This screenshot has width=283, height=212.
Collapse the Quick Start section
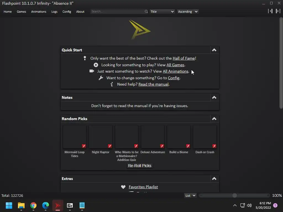click(214, 50)
